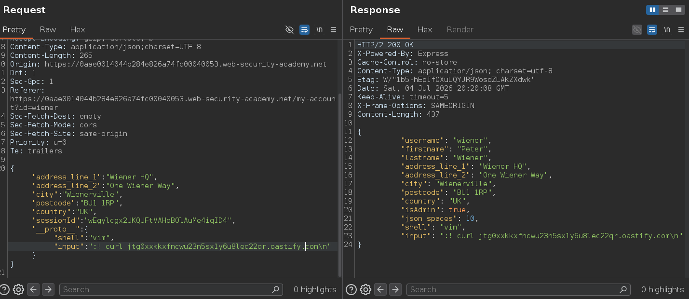This screenshot has width=689, height=299.
Task: Toggle word wrap icon in Request panel
Action: tap(304, 29)
